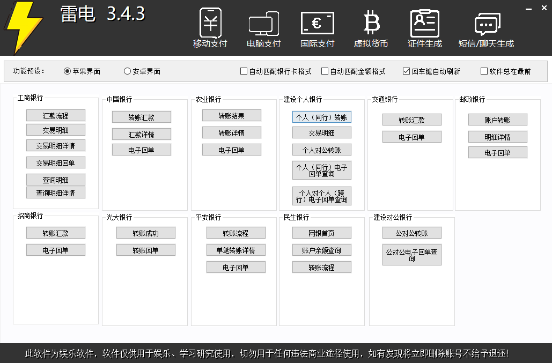Click 账户余额查询 under 民生银行
The width and height of the screenshot is (552, 363).
[322, 250]
